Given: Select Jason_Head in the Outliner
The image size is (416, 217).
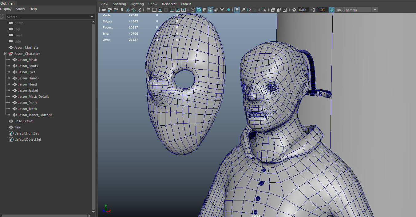Looking at the screenshot, I should pyautogui.click(x=27, y=84).
